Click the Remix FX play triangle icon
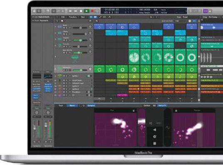The width and height of the screenshot is (223, 165). coord(155,130)
